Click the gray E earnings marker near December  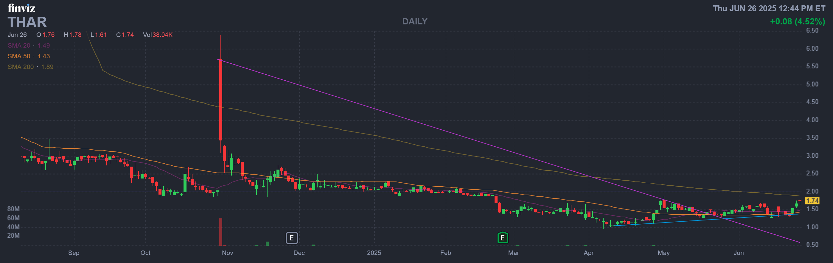tap(292, 238)
